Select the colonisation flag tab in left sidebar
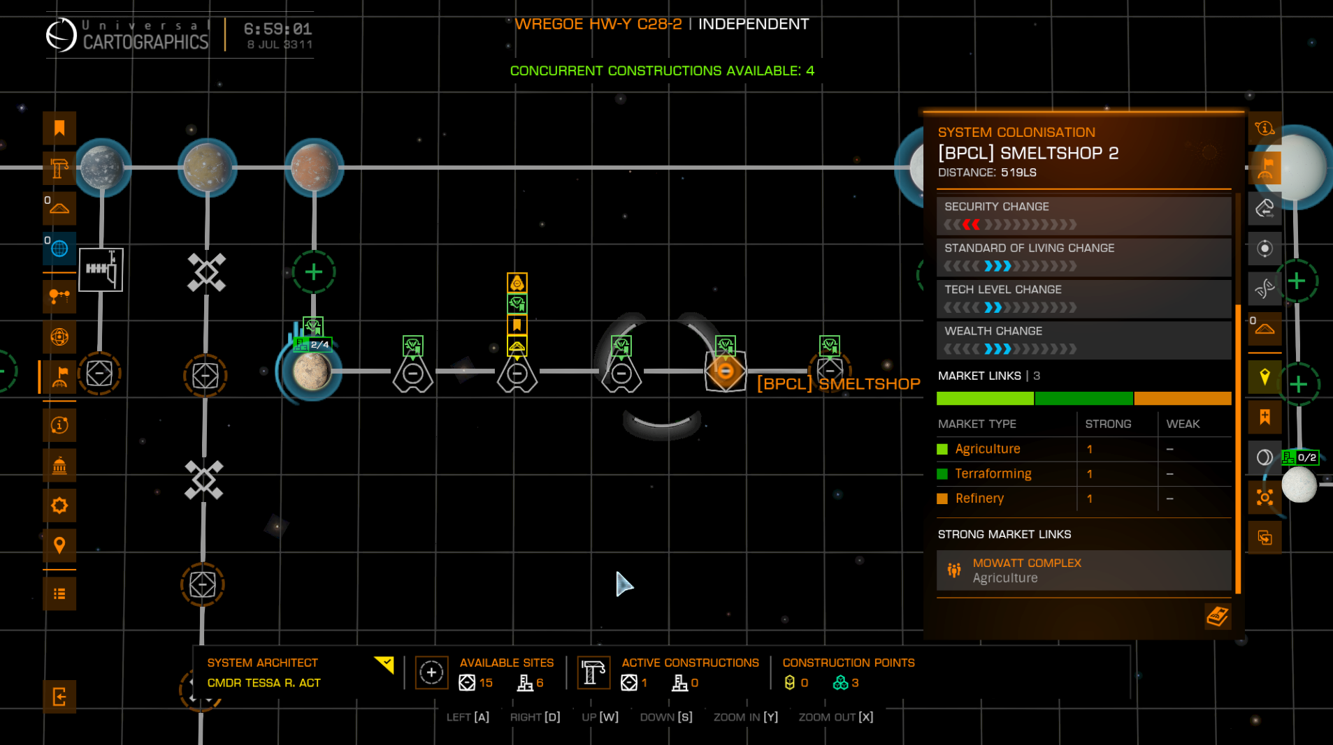The image size is (1333, 745). click(x=59, y=377)
